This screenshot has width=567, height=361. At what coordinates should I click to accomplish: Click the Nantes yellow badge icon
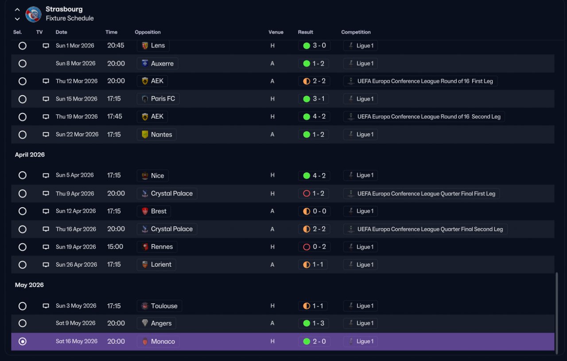(x=144, y=134)
